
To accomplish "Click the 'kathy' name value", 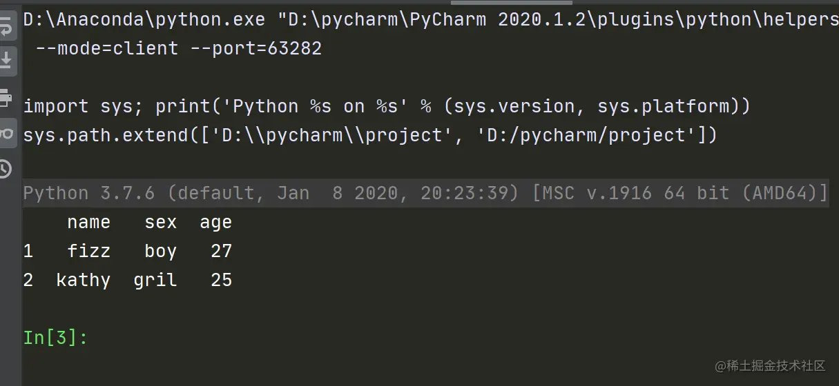I will coord(83,280).
